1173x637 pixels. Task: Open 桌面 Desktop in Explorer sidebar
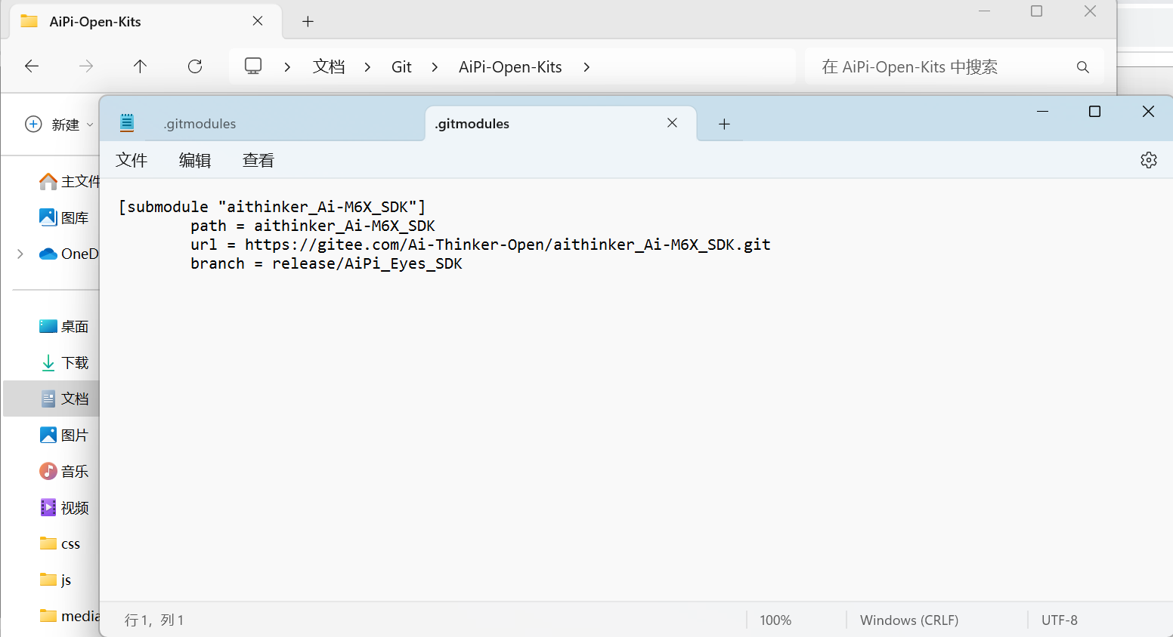point(64,326)
